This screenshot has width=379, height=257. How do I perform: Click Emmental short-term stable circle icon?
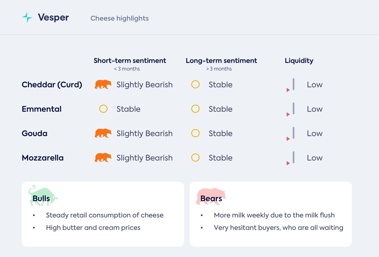point(103,109)
